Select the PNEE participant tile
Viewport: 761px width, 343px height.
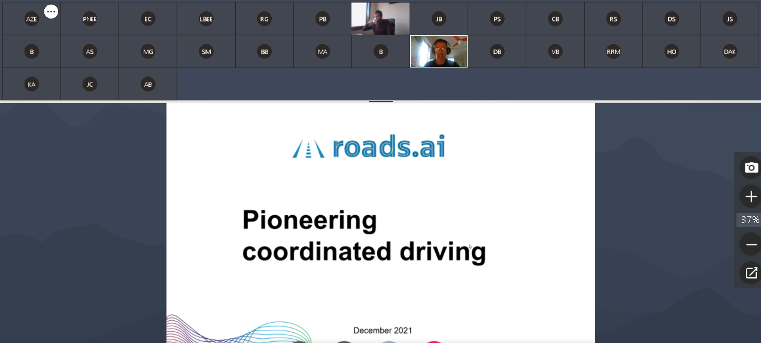(x=90, y=19)
